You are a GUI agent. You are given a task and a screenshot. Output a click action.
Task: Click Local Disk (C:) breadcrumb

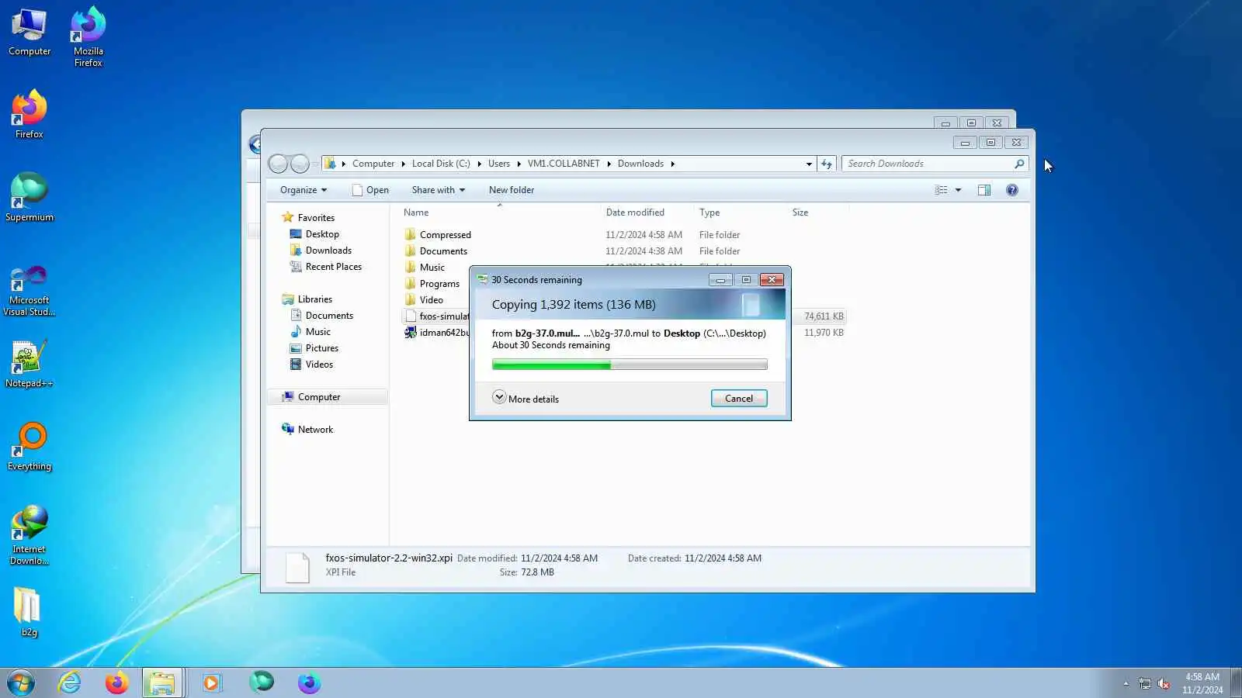441,164
